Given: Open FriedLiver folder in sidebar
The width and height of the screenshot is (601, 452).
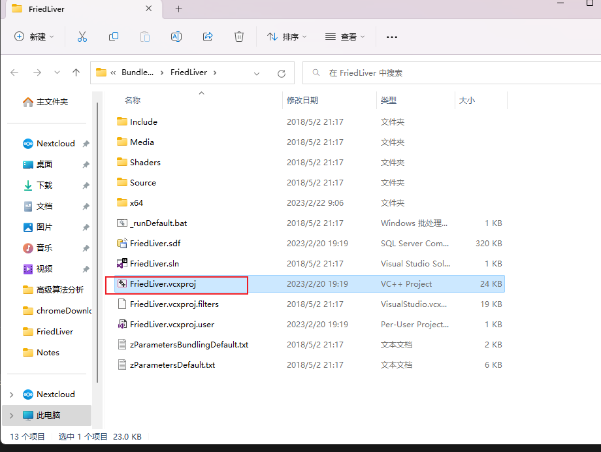Looking at the screenshot, I should tap(49, 332).
